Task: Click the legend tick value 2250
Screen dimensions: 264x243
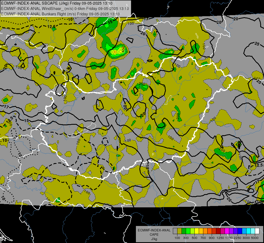Action: (x=238, y=238)
